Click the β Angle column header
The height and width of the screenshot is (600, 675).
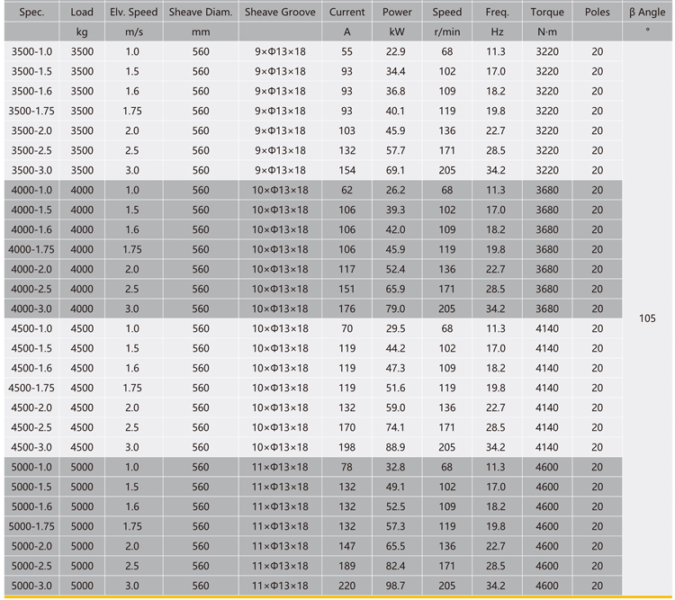click(x=646, y=13)
